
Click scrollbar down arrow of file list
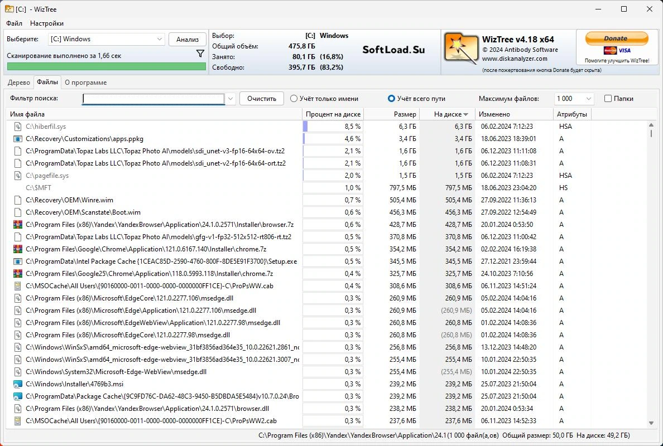[x=651, y=423]
